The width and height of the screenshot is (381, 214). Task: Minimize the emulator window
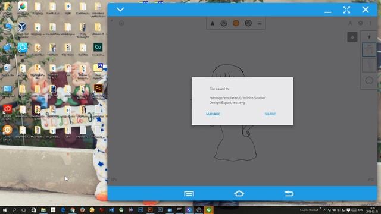(327, 12)
